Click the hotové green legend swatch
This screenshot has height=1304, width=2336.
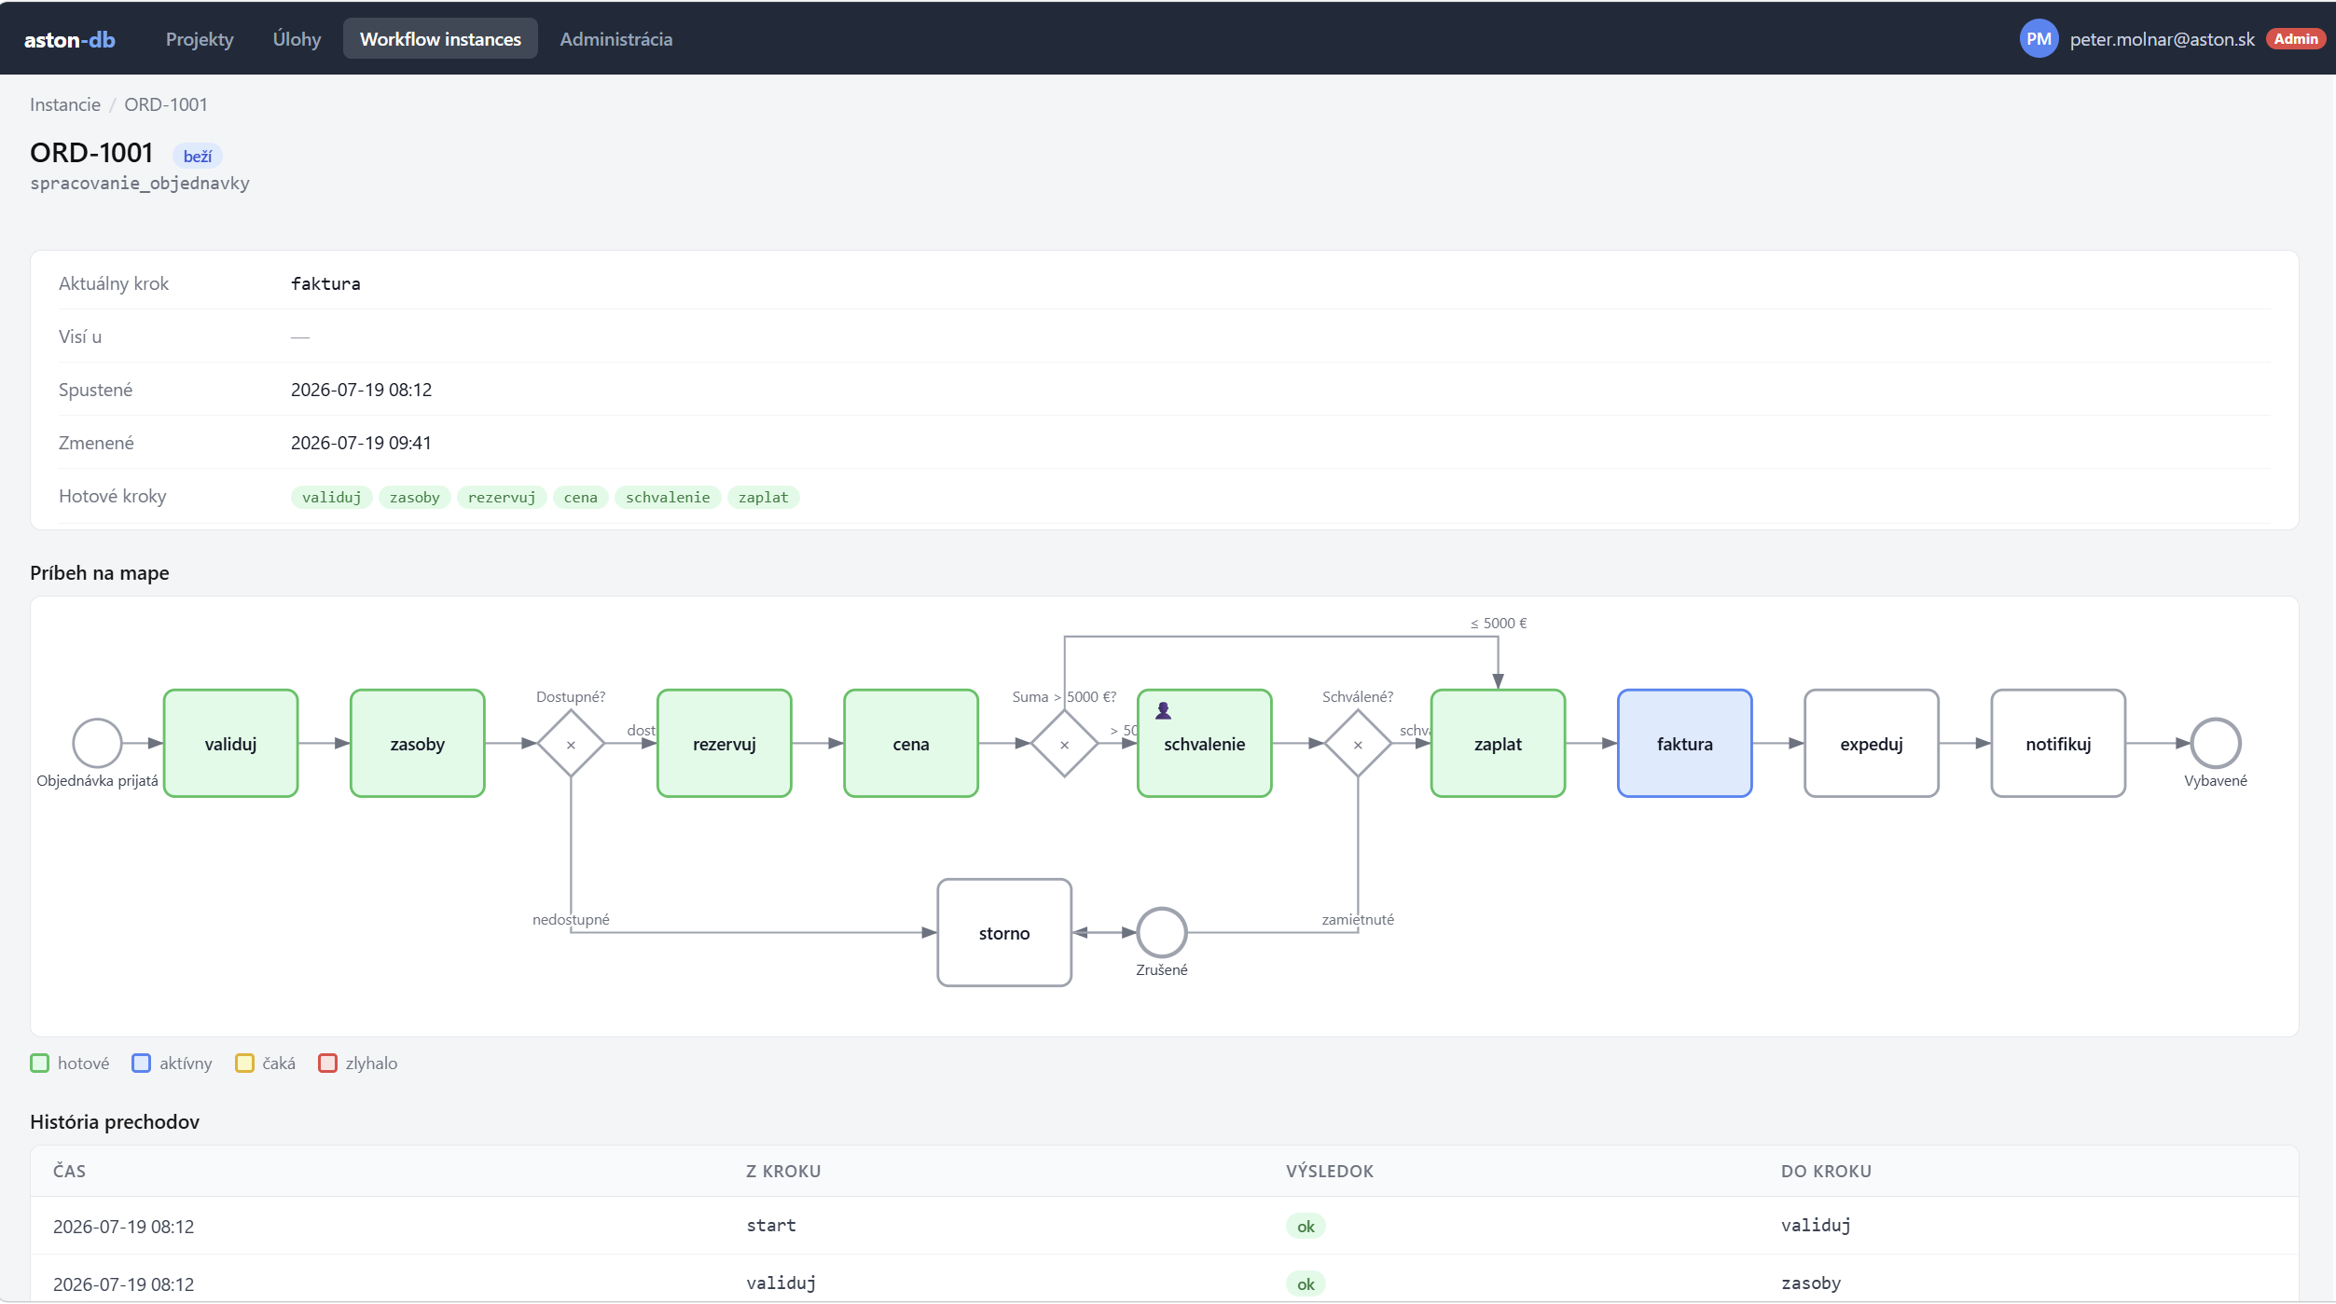[39, 1064]
